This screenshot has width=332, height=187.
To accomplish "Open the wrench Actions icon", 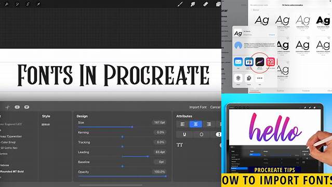I will click(x=7, y=4).
